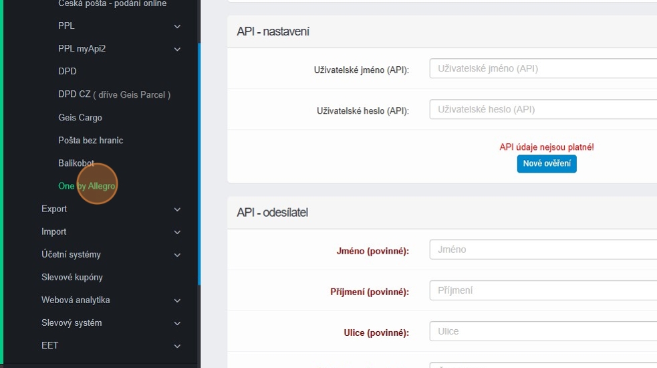
Task: Click the 'Uživatelské heslo (API):' label
Action: pos(362,111)
